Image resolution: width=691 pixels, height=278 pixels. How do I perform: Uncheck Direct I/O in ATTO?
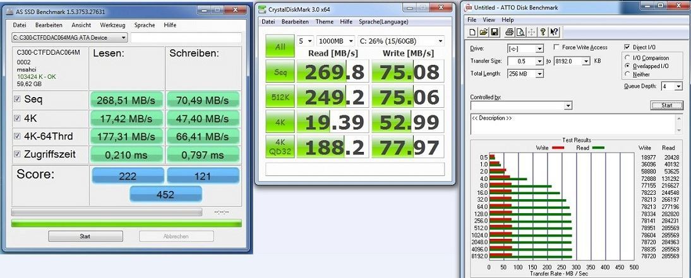pyautogui.click(x=628, y=47)
